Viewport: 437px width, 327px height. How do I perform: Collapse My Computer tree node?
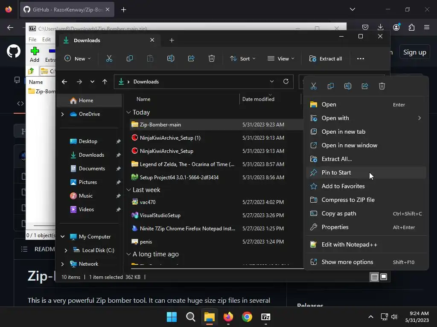click(62, 237)
